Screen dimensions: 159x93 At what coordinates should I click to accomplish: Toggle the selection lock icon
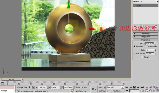tap(29, 87)
